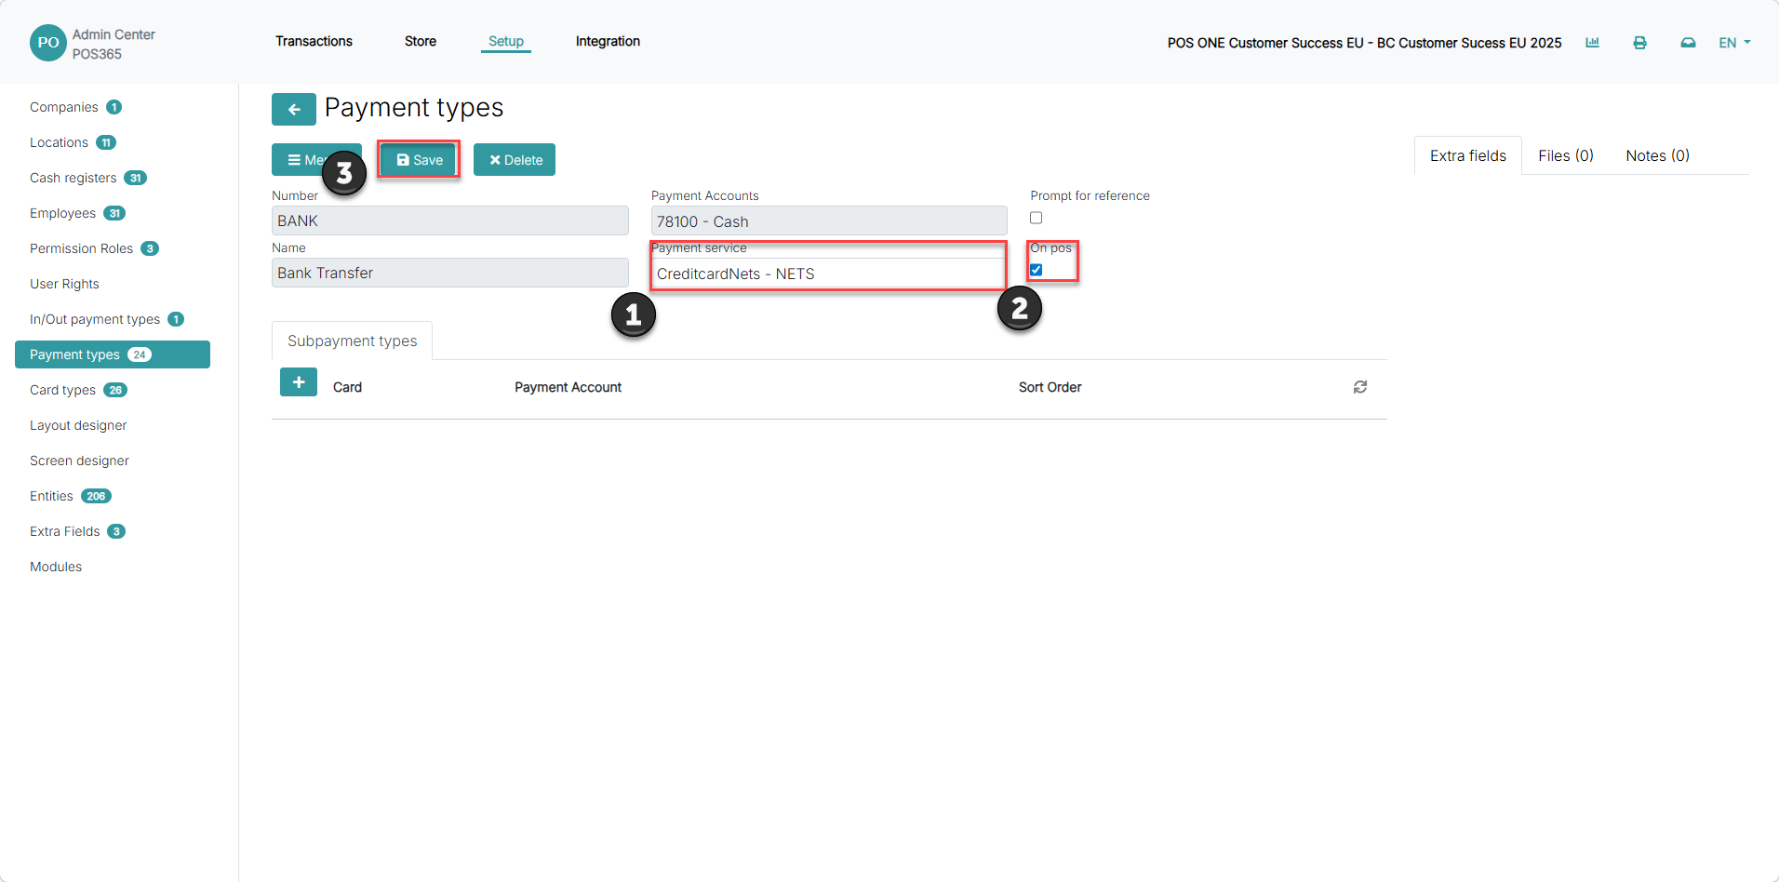
Task: Click the Card column header
Action: 347,387
